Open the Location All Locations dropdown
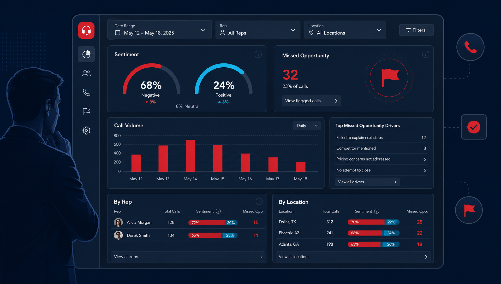Screen dimensions: 501x284 tap(345, 30)
